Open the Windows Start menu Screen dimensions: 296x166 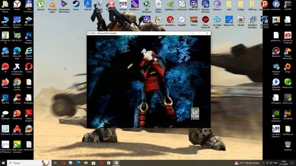[x=3, y=163]
